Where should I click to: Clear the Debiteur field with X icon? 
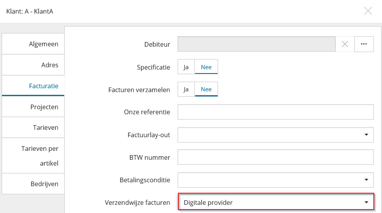click(x=345, y=44)
